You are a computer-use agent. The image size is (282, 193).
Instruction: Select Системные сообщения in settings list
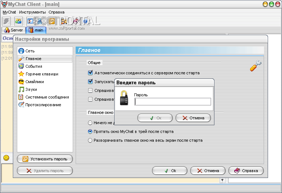(45, 97)
